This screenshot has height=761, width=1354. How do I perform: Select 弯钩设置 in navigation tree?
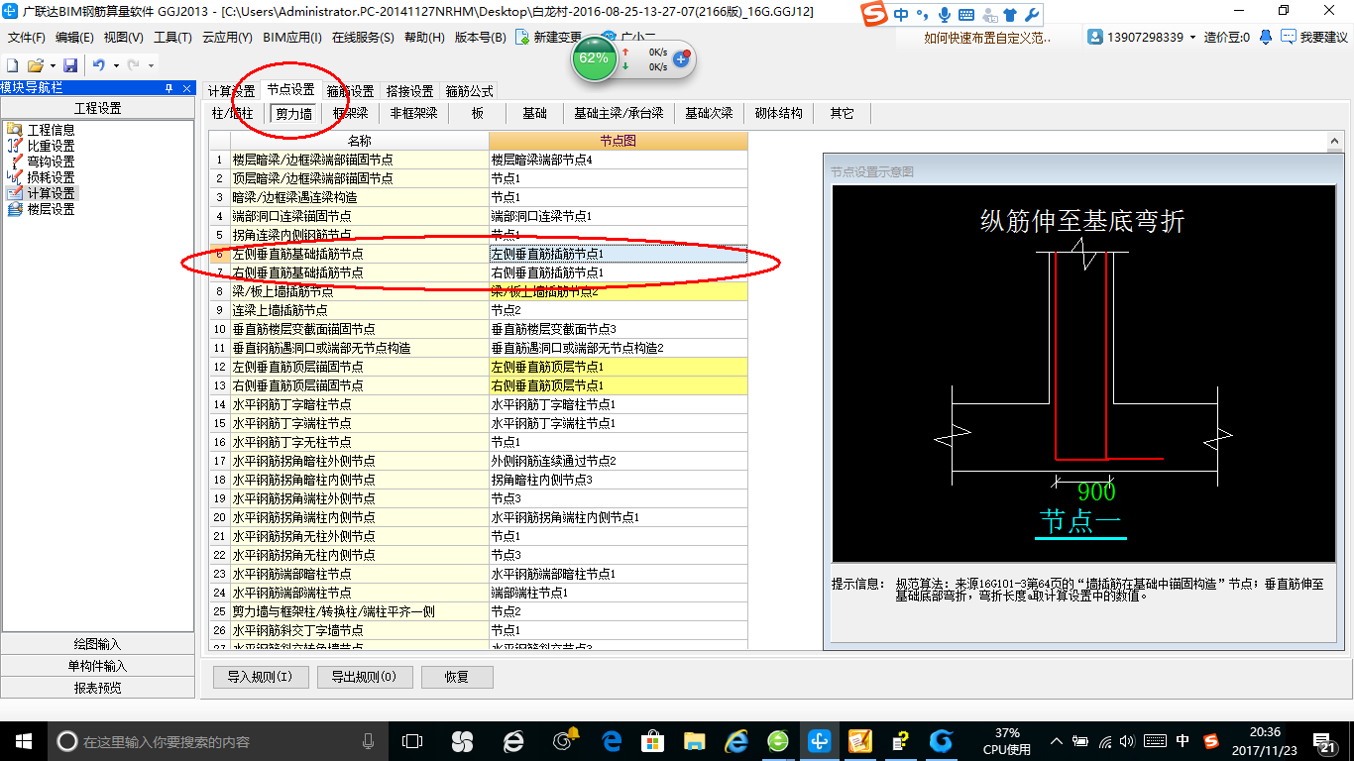coord(51,162)
